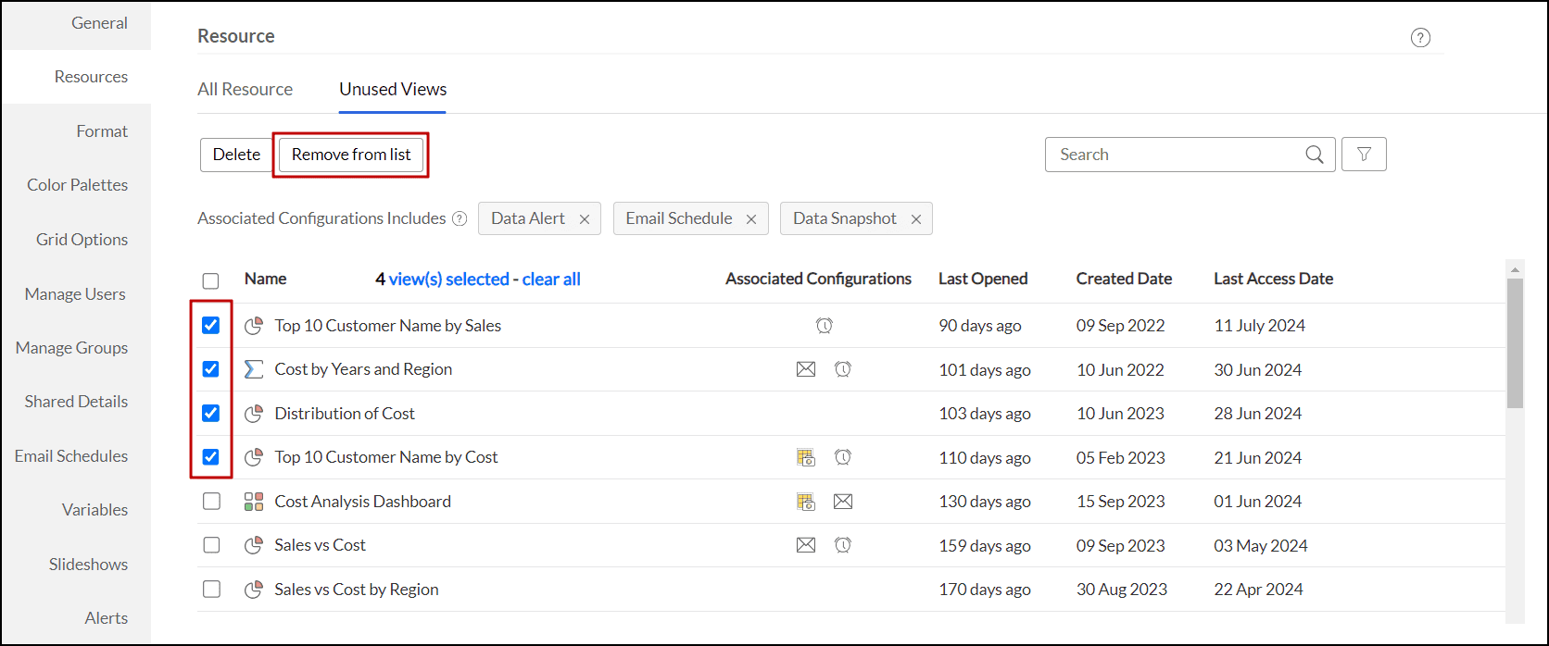Click the search magnifier icon
The height and width of the screenshot is (646, 1549).
coord(1314,155)
